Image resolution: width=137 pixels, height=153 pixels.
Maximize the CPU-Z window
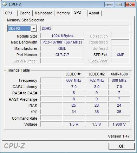pos(119,5)
